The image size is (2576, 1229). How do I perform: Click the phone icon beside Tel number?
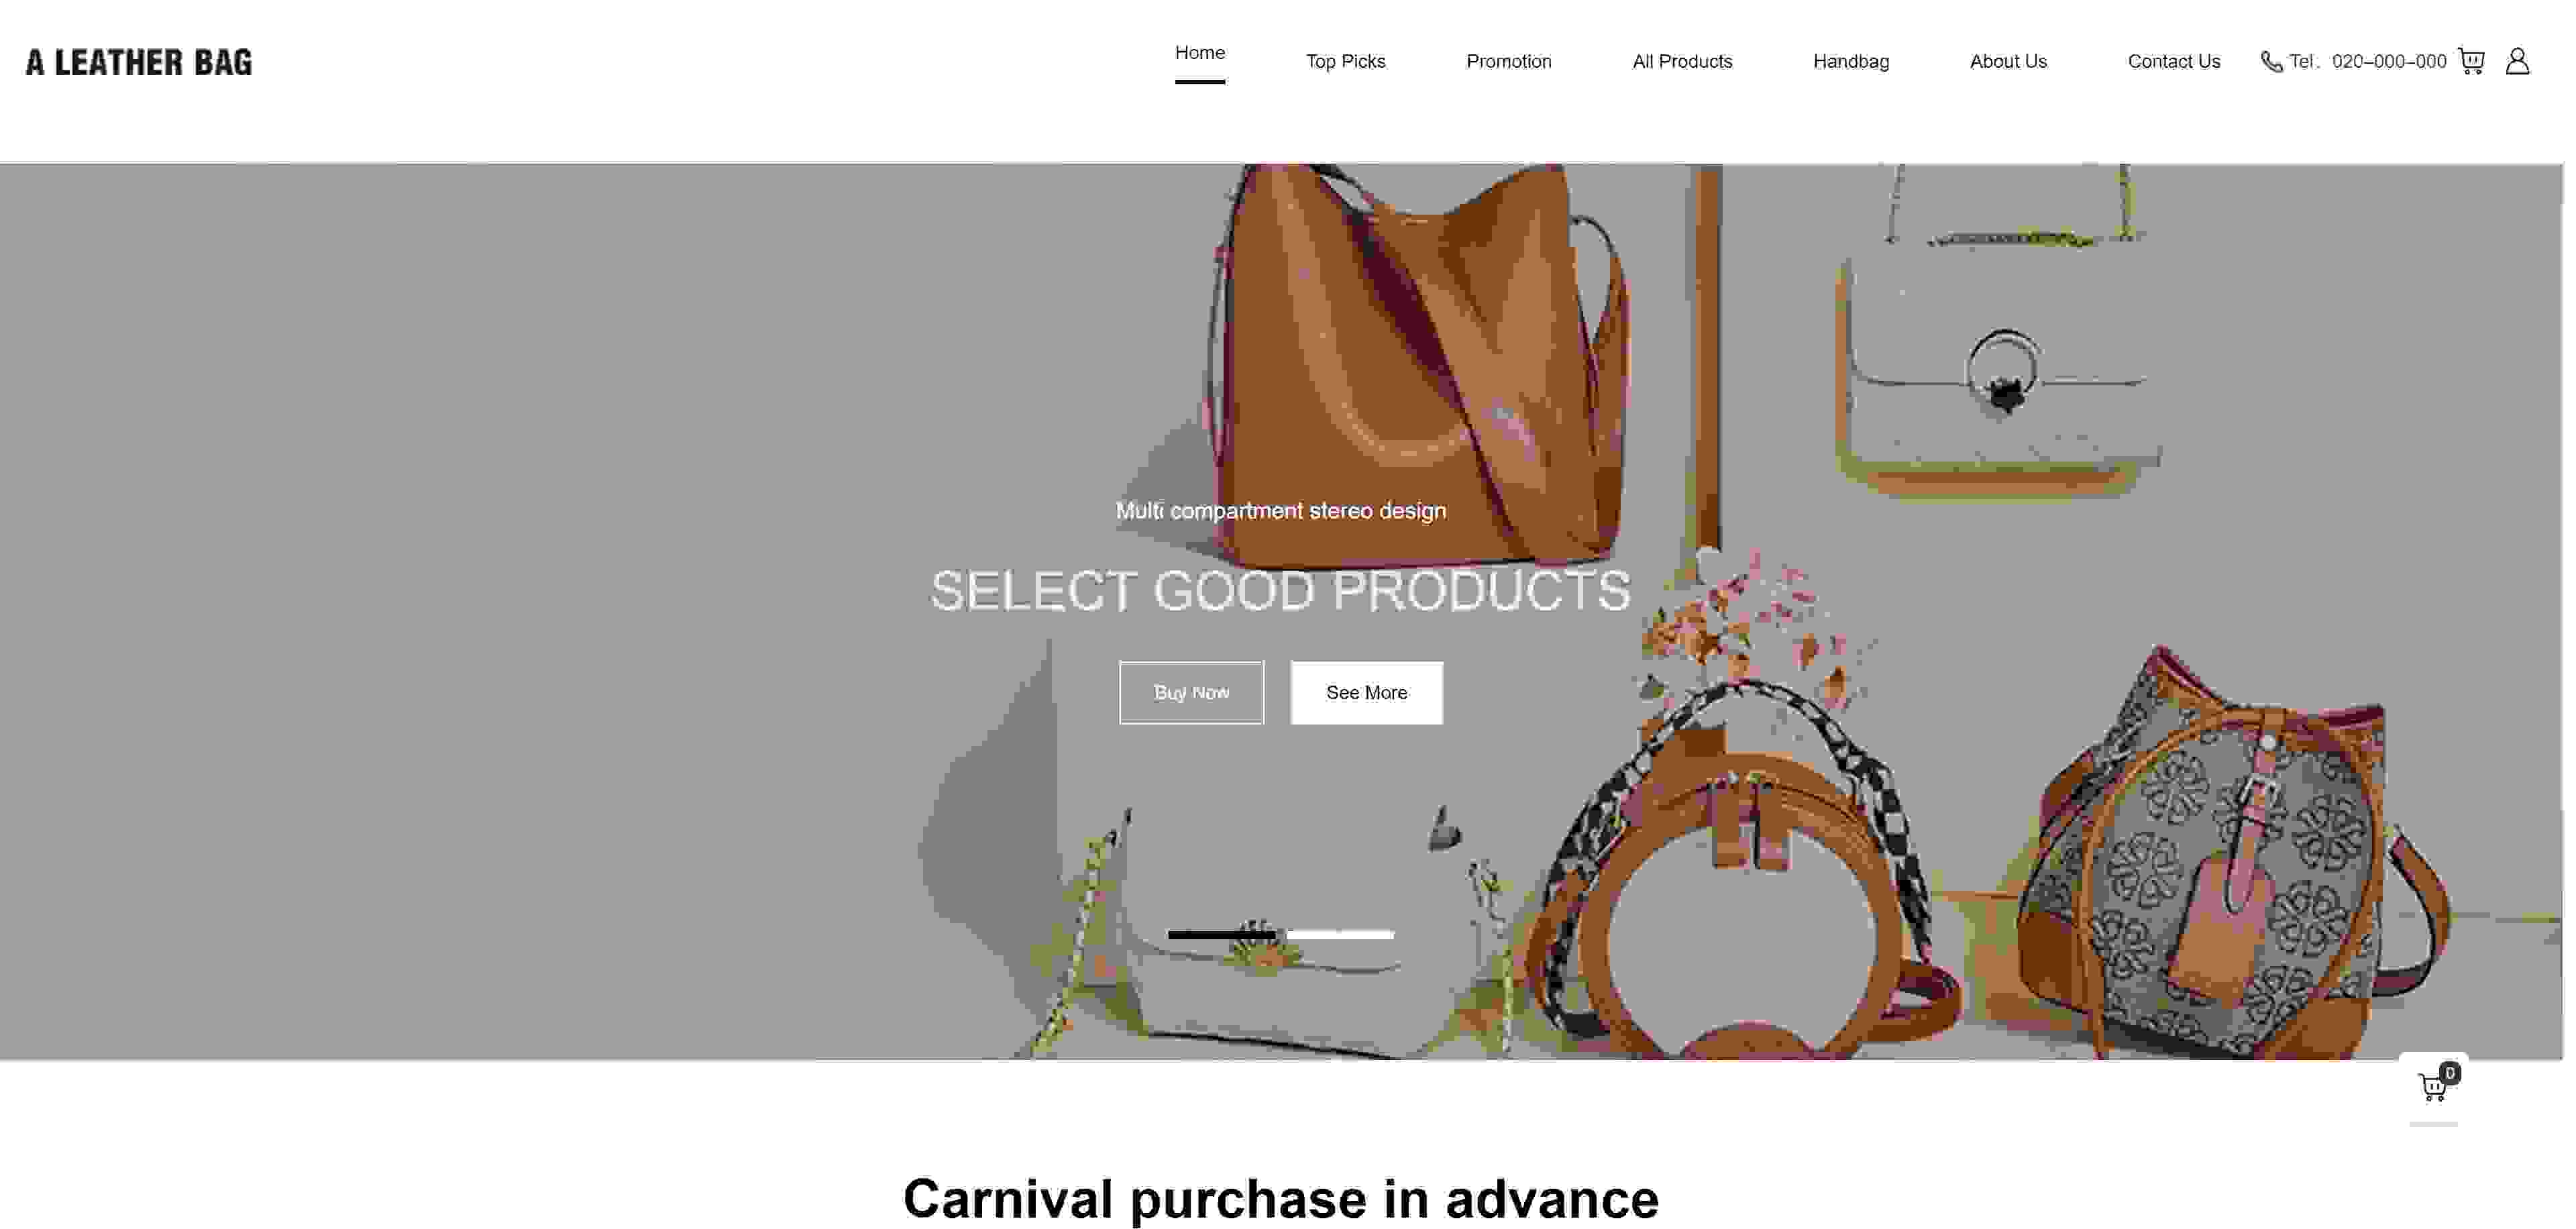click(2272, 62)
